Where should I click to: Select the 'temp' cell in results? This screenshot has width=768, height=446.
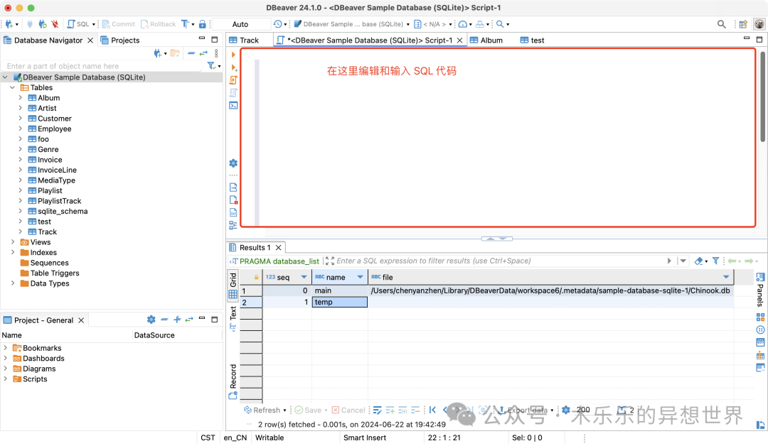click(x=340, y=303)
